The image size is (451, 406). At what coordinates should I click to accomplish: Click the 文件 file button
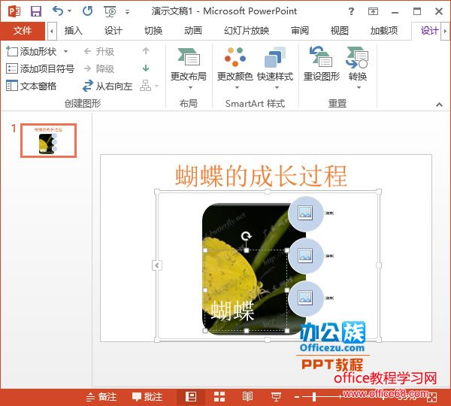pyautogui.click(x=23, y=31)
